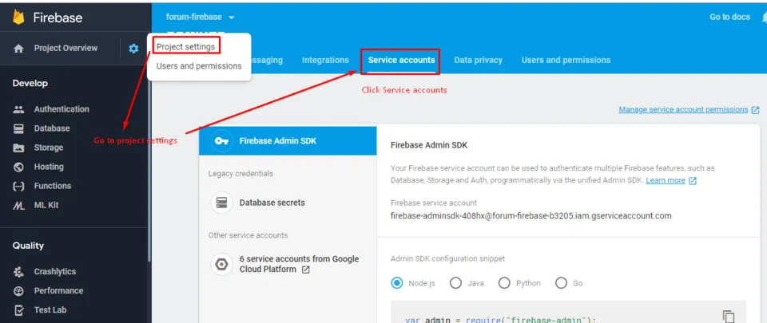Open Hosting in the sidebar
Screen dimensions: 767x323
pos(49,167)
